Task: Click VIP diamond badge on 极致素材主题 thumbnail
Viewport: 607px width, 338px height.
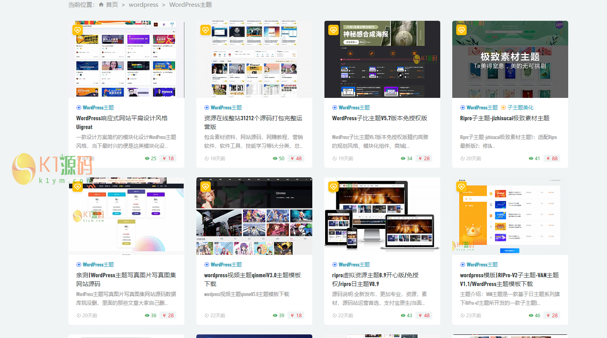Action: point(461,30)
